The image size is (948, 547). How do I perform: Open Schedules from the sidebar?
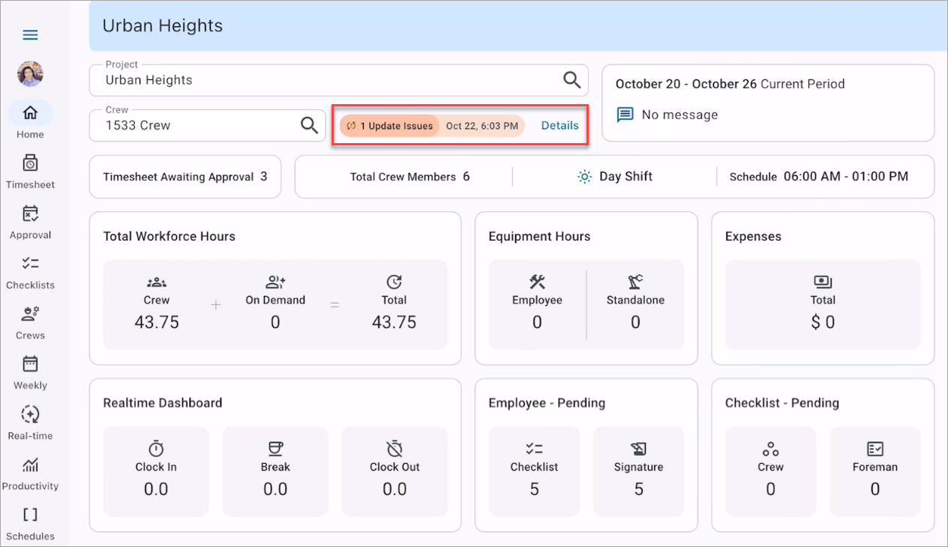click(x=30, y=516)
